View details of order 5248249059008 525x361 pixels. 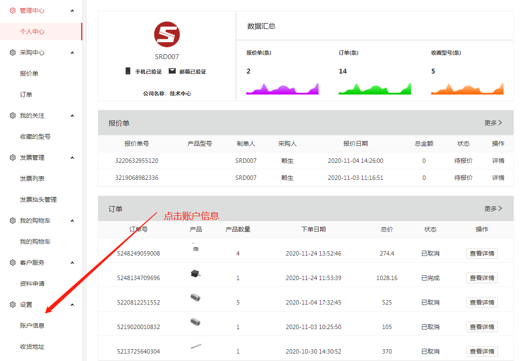(482, 253)
